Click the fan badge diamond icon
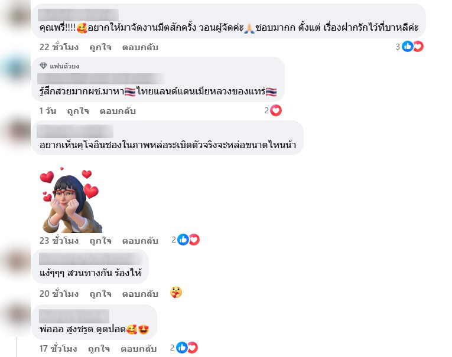Image resolution: width=452 pixels, height=357 pixels. [43, 65]
